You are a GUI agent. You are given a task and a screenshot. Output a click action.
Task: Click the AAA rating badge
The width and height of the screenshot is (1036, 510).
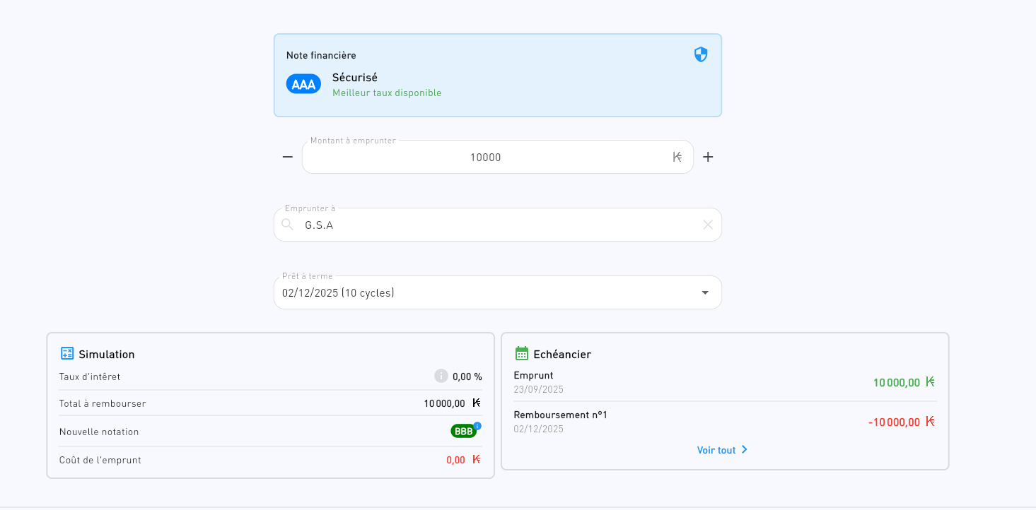click(303, 84)
